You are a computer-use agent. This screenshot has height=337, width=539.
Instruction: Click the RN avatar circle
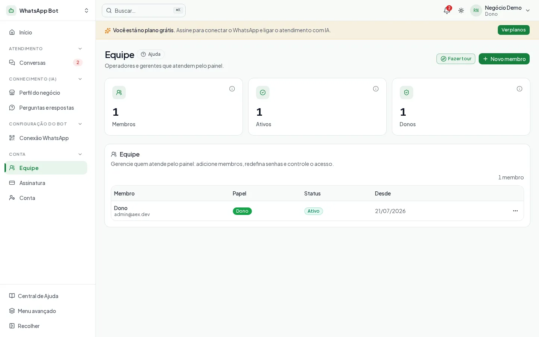coord(476,10)
